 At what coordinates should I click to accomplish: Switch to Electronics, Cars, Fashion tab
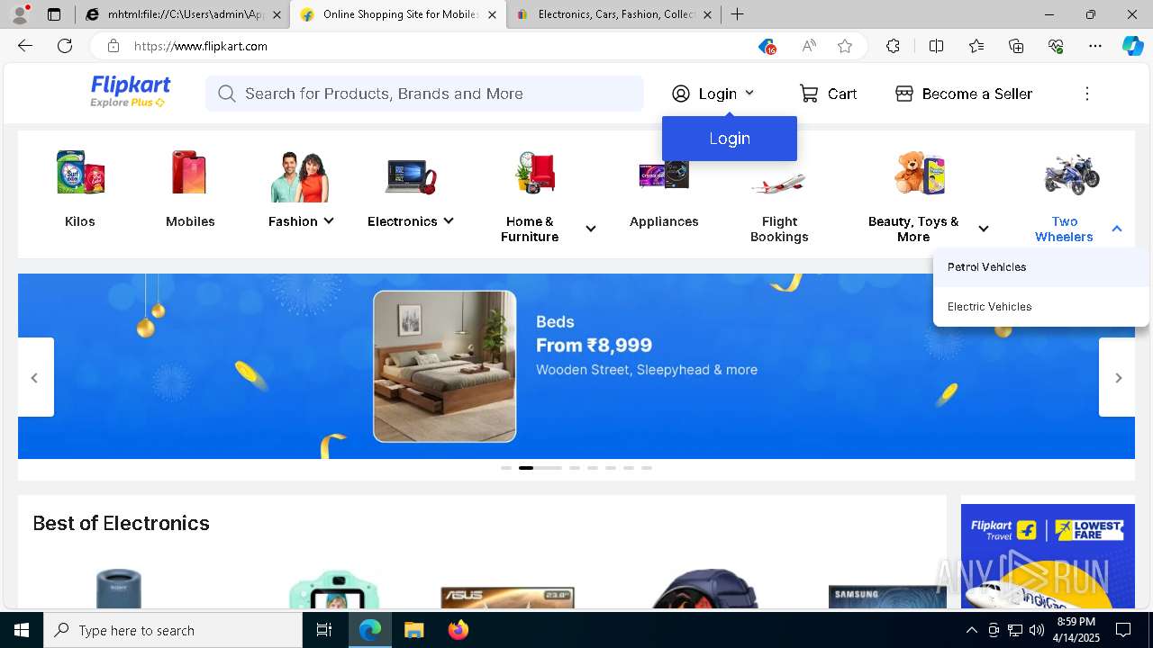point(615,14)
